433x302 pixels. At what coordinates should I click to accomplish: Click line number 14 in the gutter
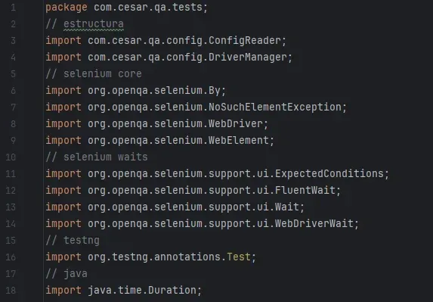pos(11,224)
